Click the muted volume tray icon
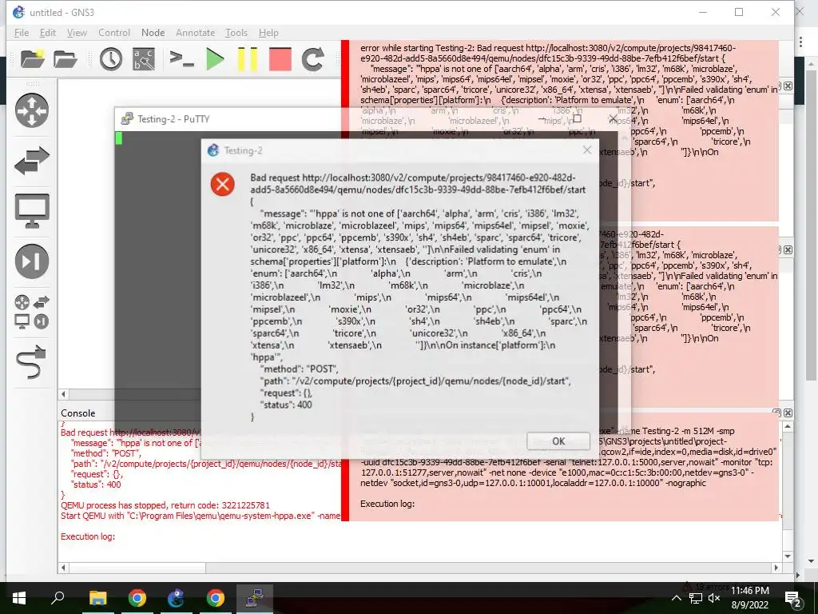 [714, 598]
